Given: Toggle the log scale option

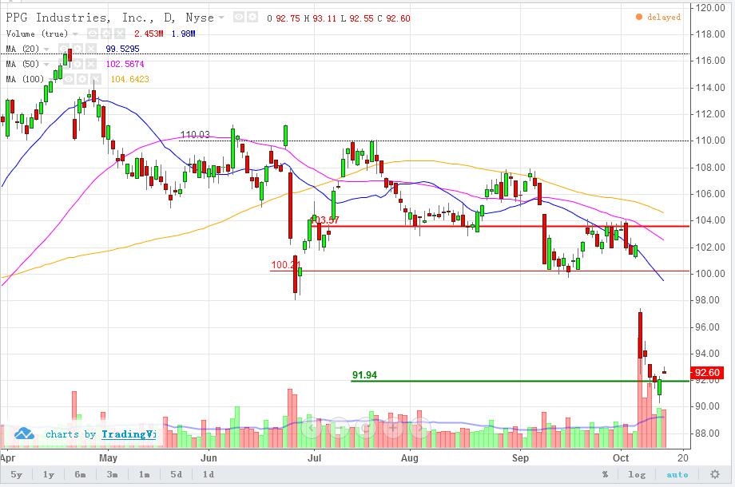Looking at the screenshot, I should point(637,474).
